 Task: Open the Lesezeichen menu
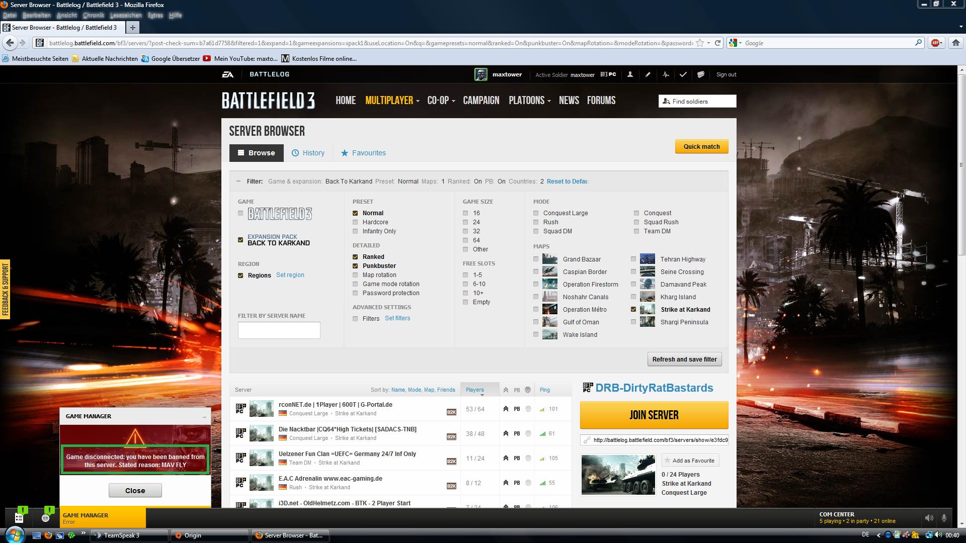pyautogui.click(x=126, y=16)
